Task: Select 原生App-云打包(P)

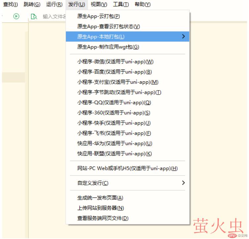Action: (x=128, y=16)
